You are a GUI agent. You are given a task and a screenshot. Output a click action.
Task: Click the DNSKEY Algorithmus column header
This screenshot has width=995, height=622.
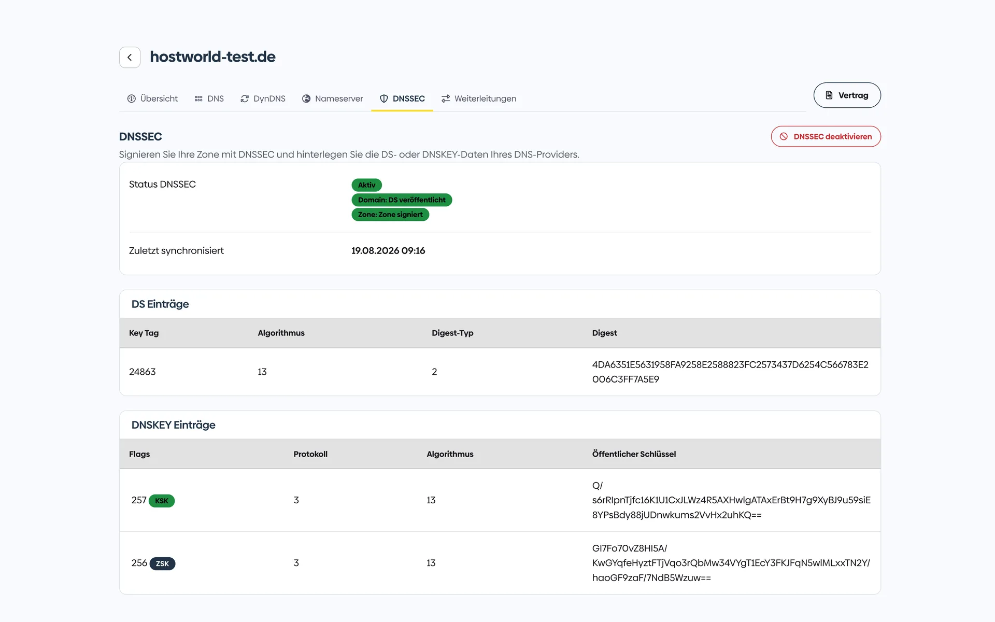tap(450, 454)
